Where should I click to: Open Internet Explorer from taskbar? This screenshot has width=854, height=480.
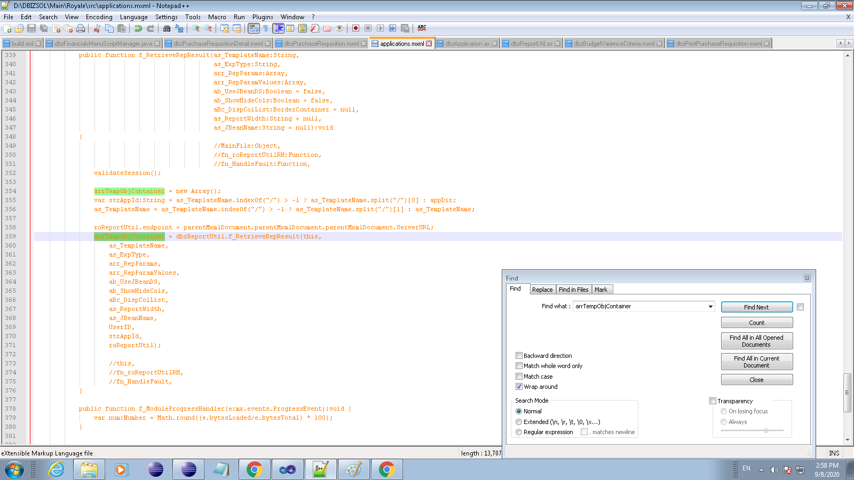tap(56, 470)
